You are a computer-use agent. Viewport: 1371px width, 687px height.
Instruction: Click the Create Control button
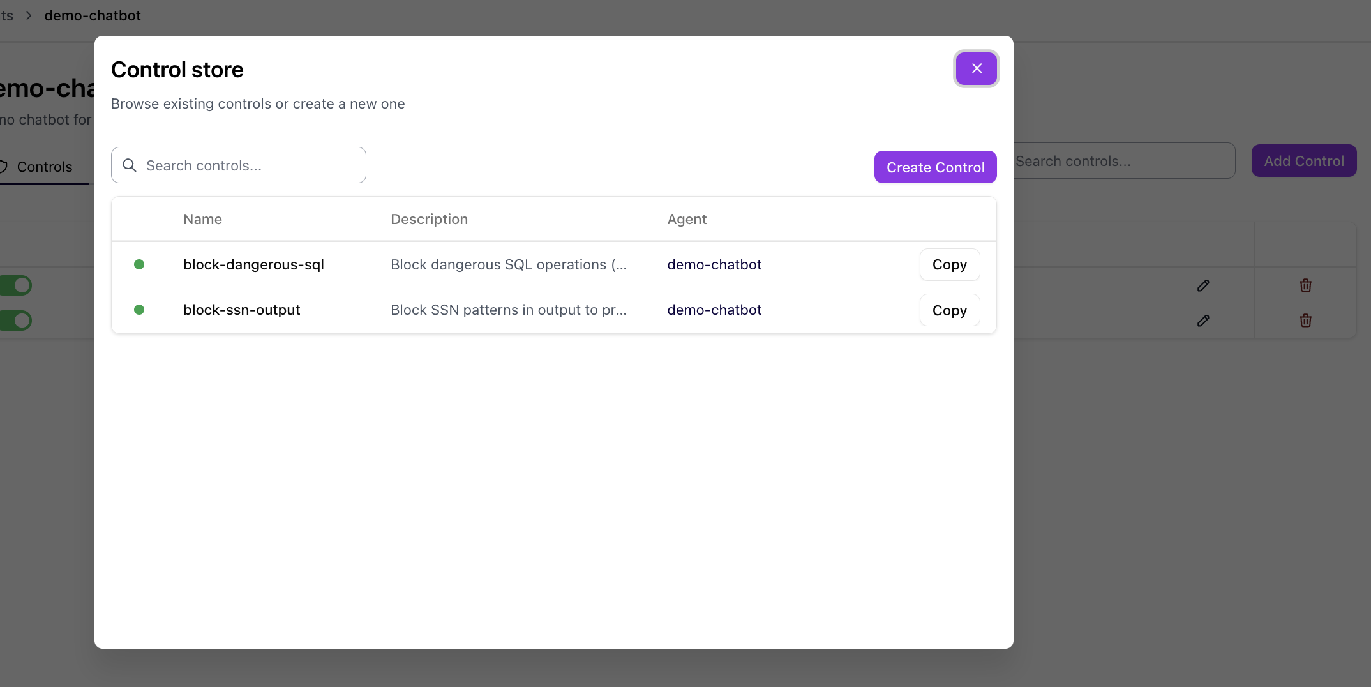pos(935,167)
